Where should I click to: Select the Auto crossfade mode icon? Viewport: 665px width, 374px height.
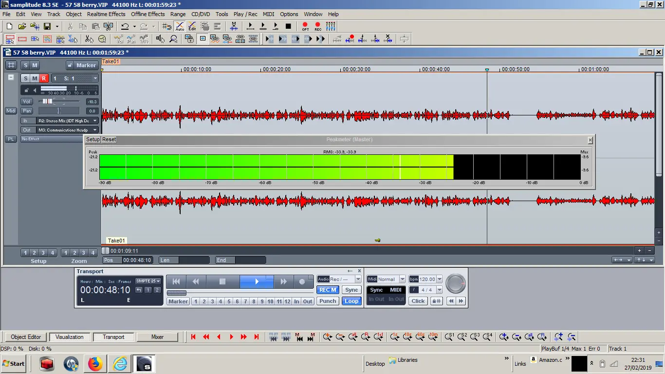coord(180,26)
